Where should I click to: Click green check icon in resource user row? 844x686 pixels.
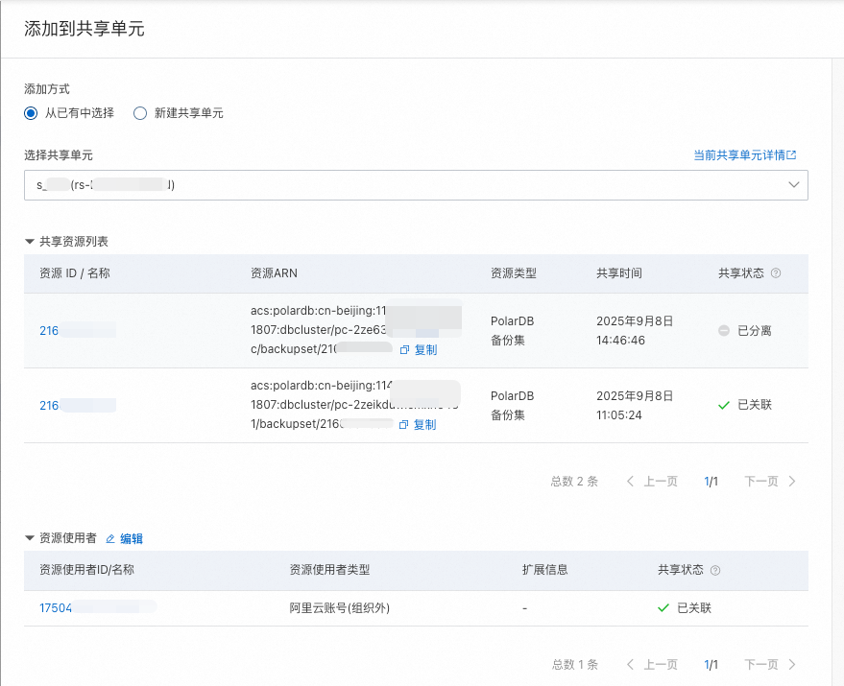[x=663, y=608]
